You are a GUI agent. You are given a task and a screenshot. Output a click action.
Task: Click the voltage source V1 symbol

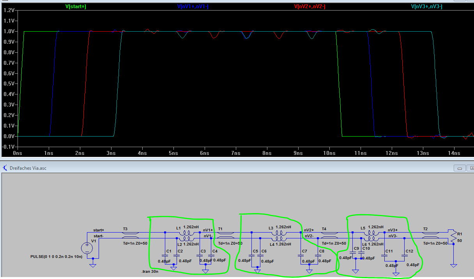(87, 247)
